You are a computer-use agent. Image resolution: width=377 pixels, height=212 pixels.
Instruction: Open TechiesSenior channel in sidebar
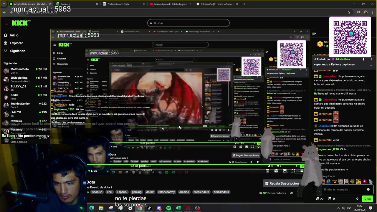point(25,105)
